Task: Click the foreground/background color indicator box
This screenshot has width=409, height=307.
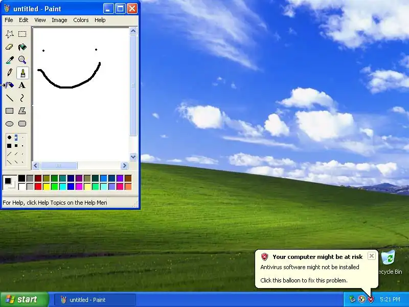Action: pyautogui.click(x=10, y=183)
